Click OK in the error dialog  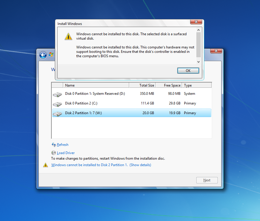(188, 71)
